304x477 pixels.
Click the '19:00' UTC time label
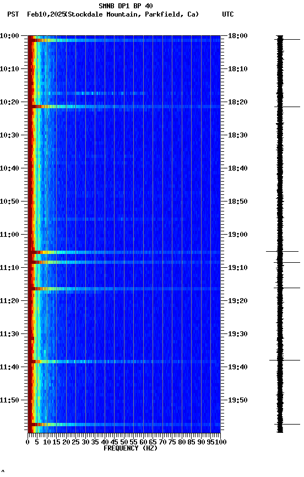tap(238, 235)
